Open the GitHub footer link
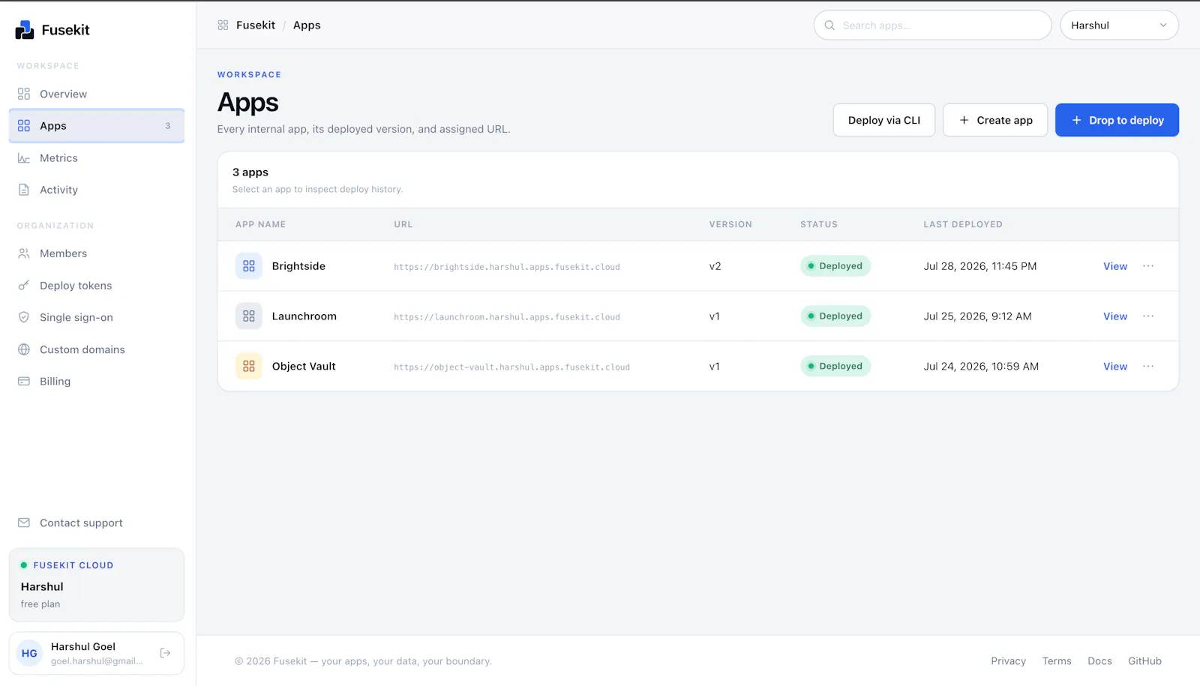The height and width of the screenshot is (686, 1200). (1144, 661)
